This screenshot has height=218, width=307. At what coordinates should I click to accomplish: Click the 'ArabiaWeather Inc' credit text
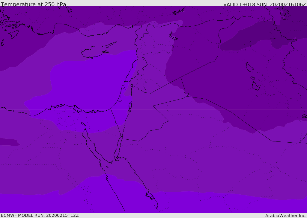[x=285, y=216]
